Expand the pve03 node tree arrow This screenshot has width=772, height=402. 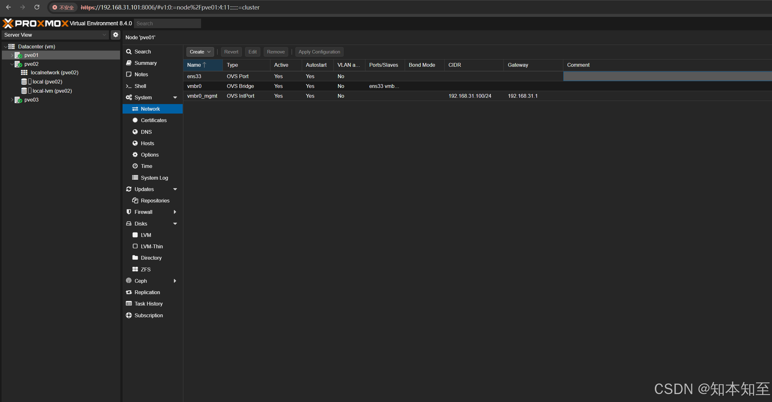[x=12, y=100]
